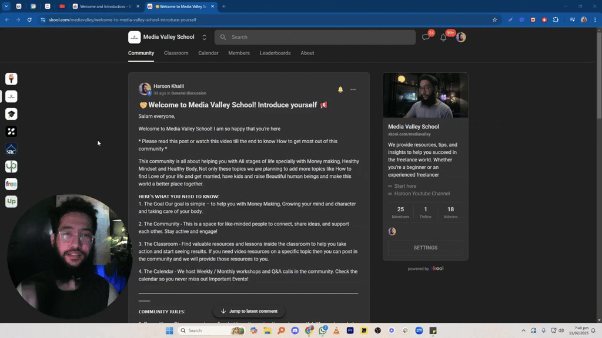The height and width of the screenshot is (338, 602).
Task: View the 1 Online count
Action: click(426, 212)
